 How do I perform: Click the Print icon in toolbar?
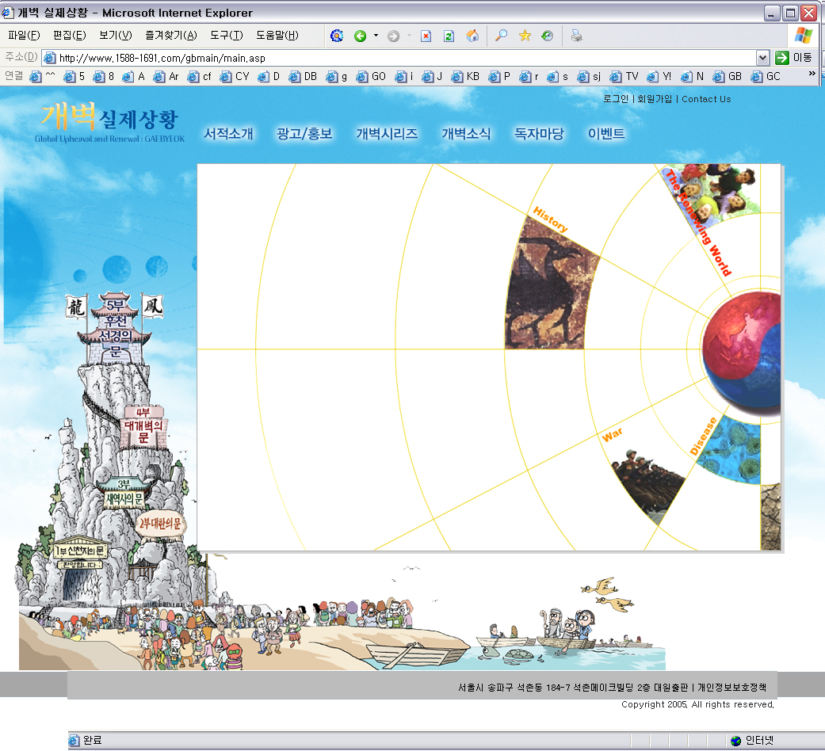pos(577,36)
